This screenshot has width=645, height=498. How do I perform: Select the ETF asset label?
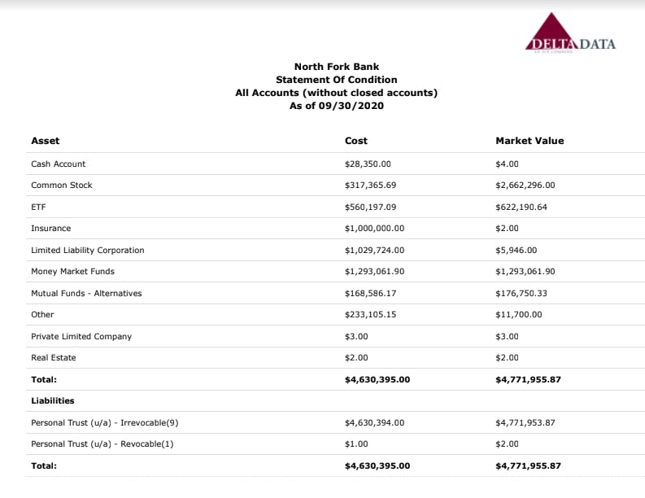tap(38, 207)
